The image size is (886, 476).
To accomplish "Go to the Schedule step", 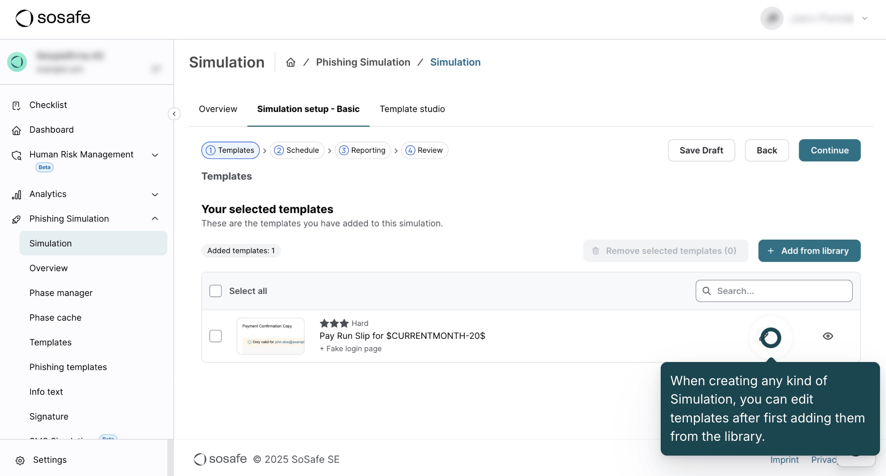I will pyautogui.click(x=297, y=150).
